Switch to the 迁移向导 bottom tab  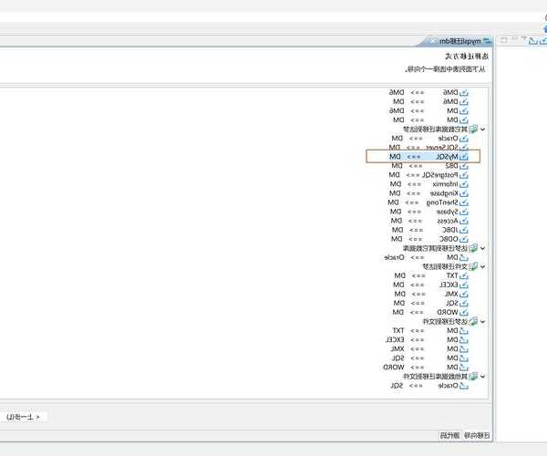pos(477,436)
